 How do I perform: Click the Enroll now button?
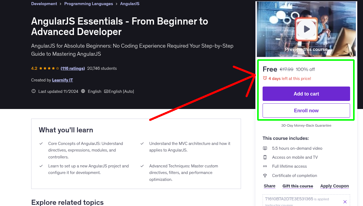point(306,110)
